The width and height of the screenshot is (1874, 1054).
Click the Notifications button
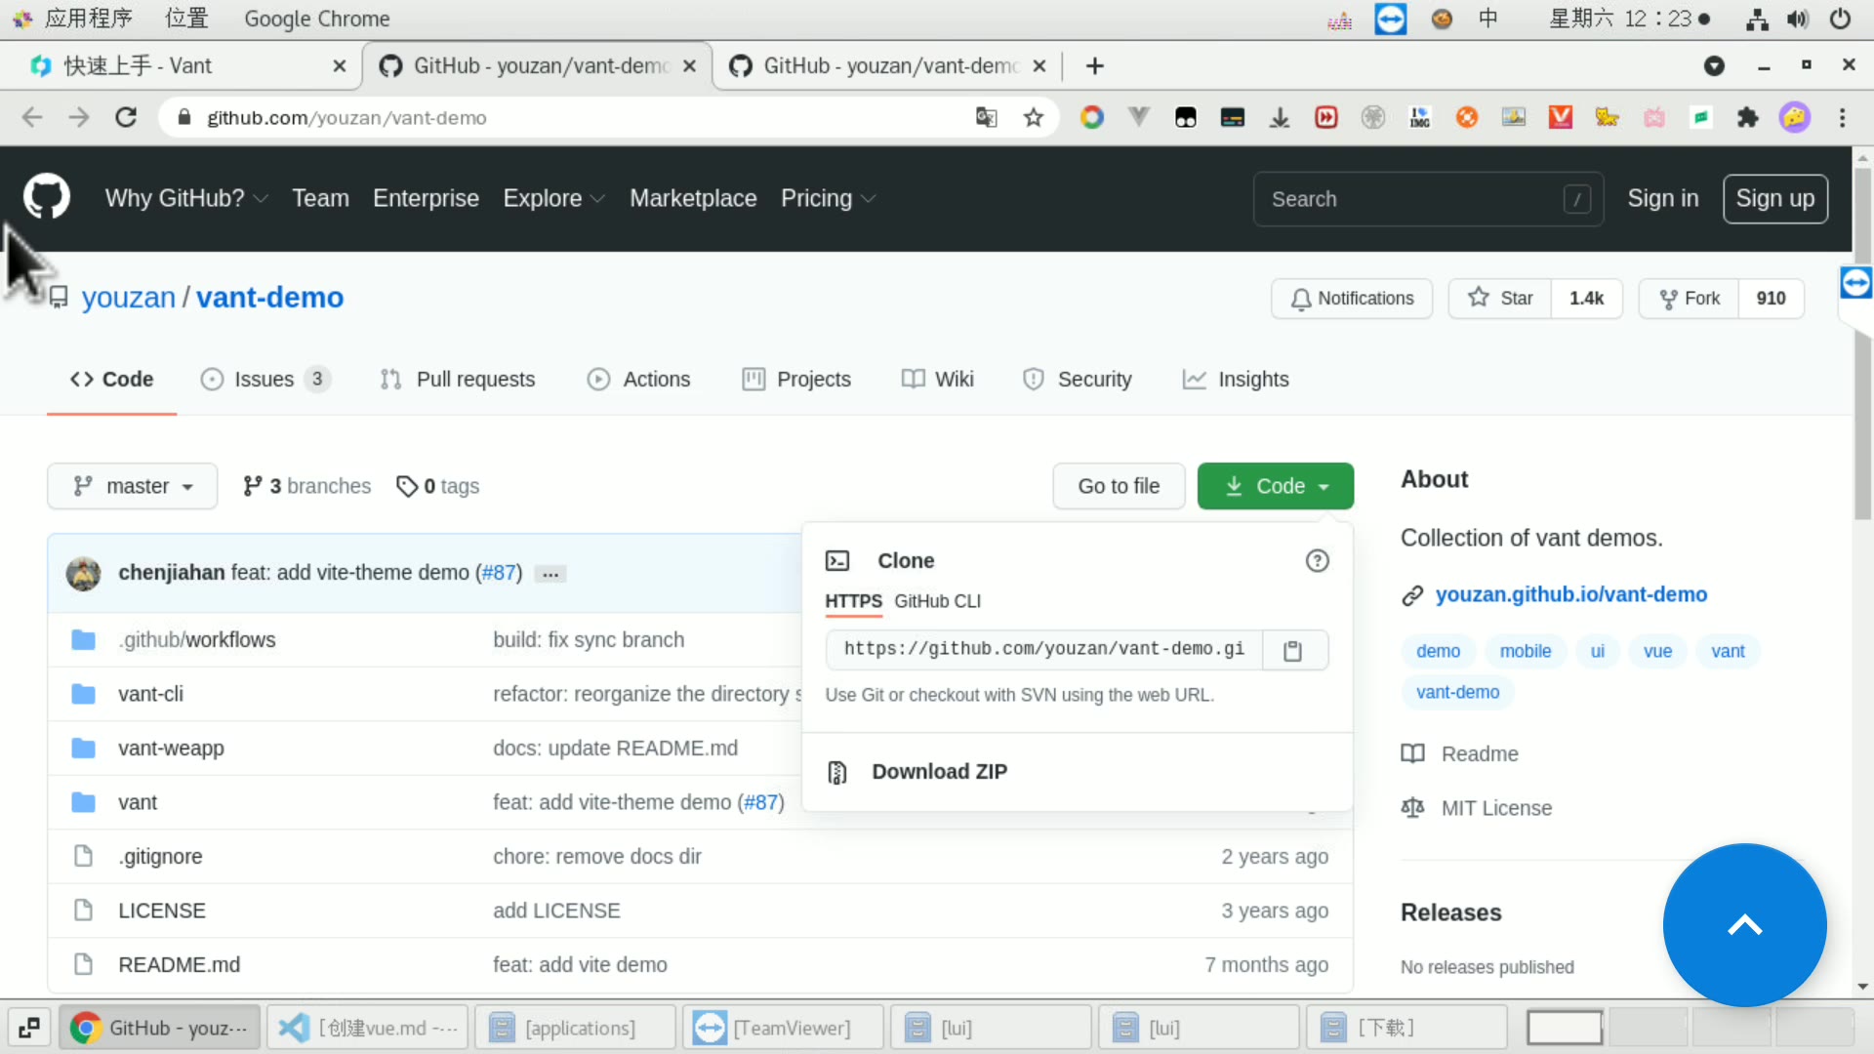click(1352, 299)
